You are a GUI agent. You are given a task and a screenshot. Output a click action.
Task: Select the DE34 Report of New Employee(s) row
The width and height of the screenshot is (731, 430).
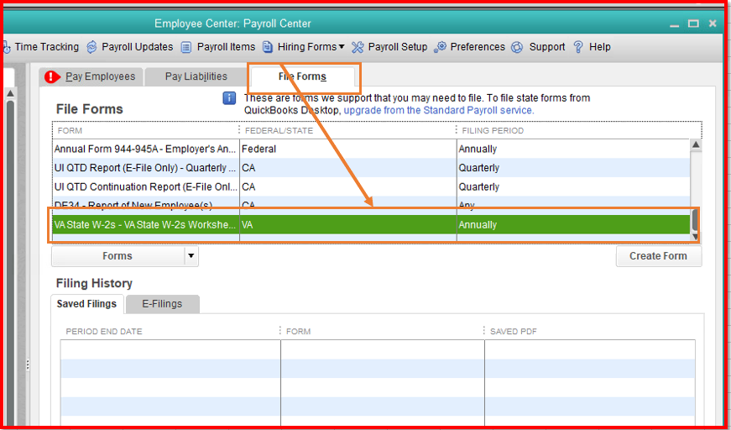point(371,205)
